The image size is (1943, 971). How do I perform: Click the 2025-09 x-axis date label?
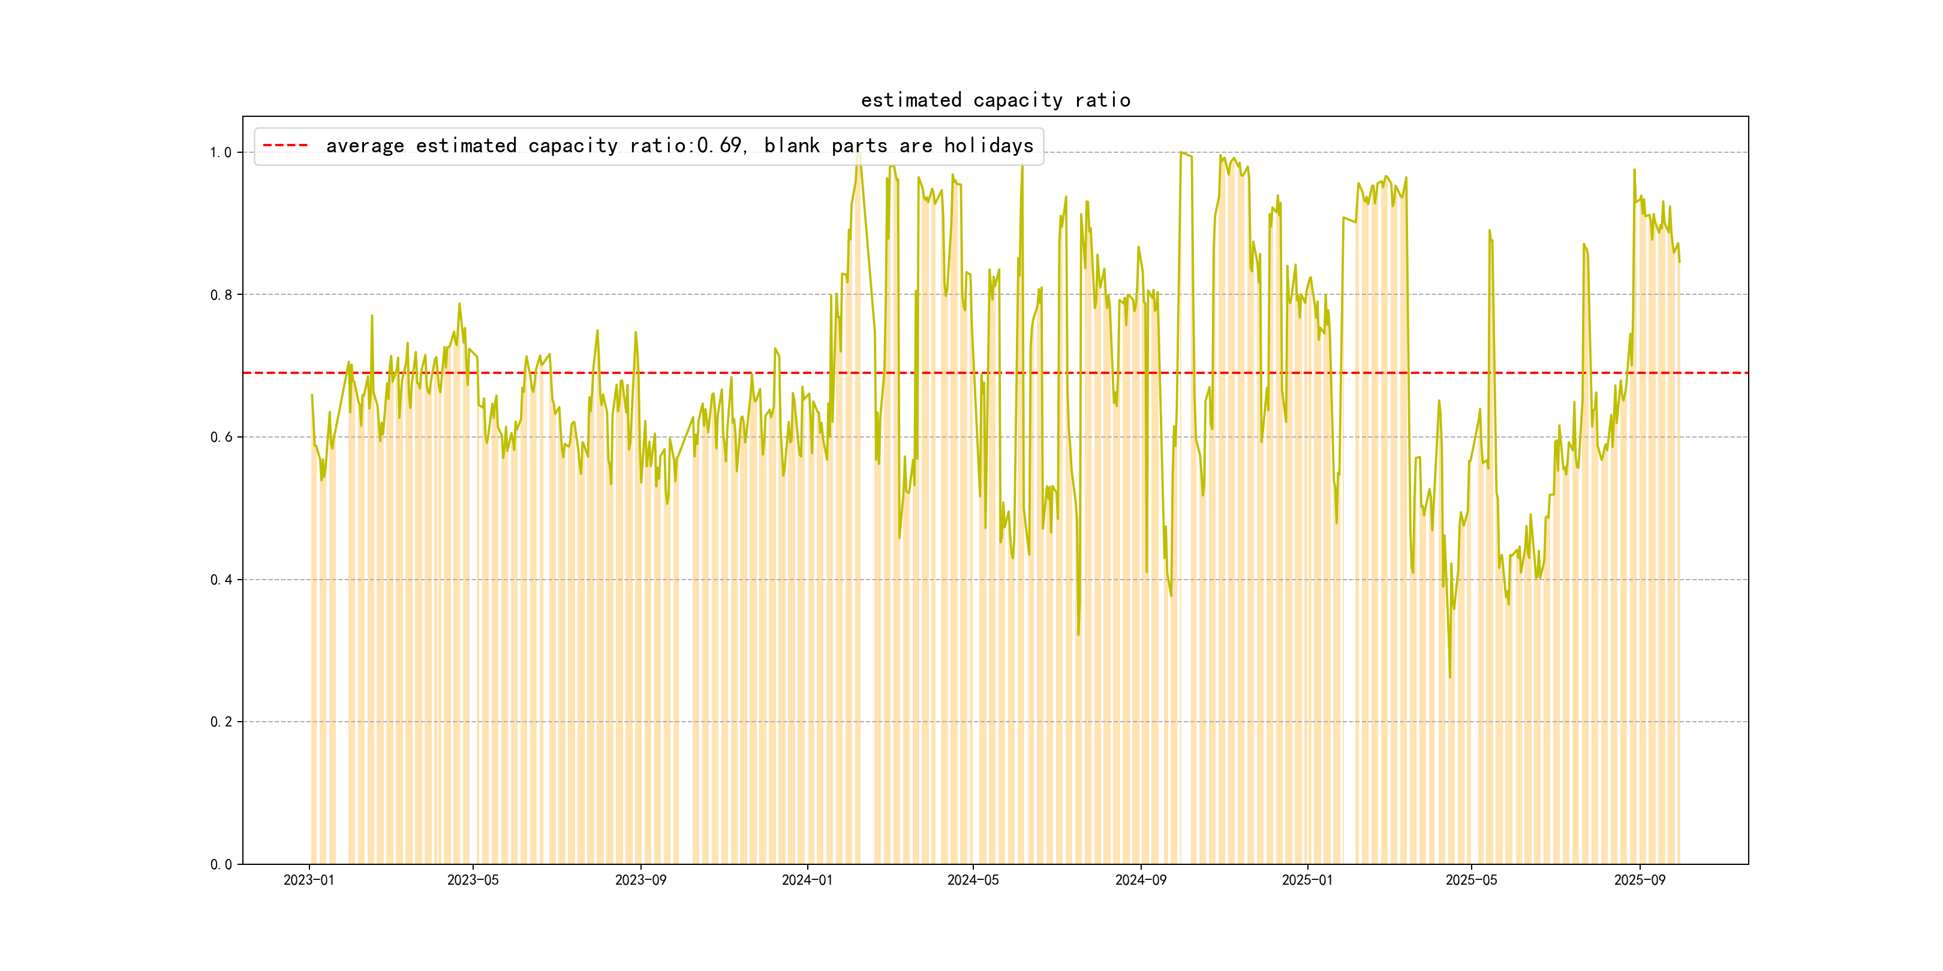[1639, 880]
